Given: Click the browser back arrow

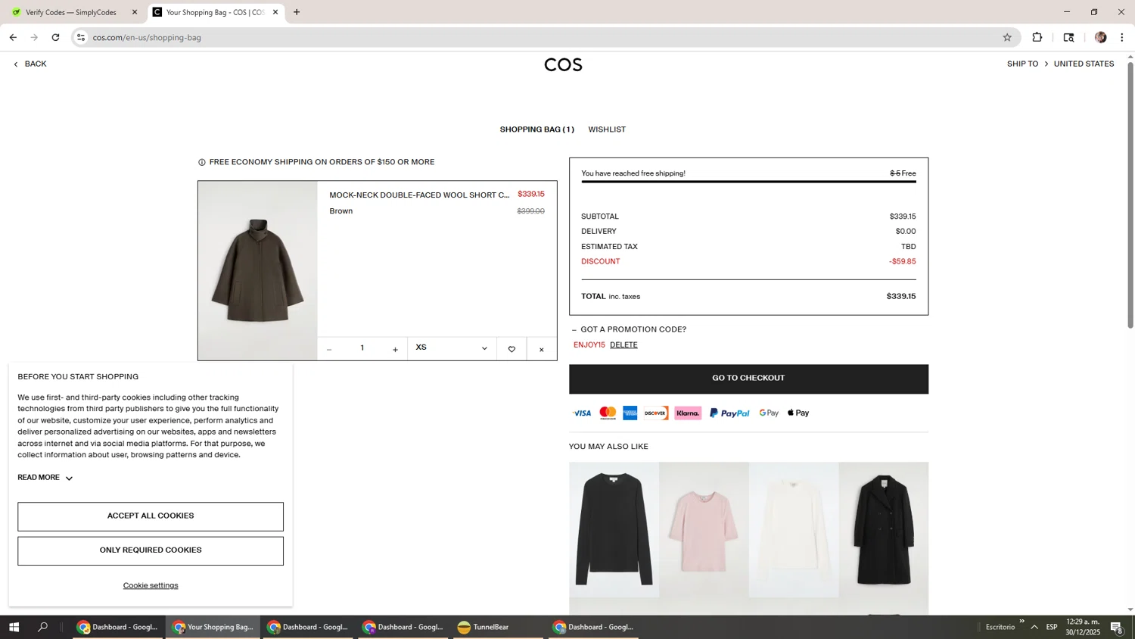Looking at the screenshot, I should click(13, 37).
